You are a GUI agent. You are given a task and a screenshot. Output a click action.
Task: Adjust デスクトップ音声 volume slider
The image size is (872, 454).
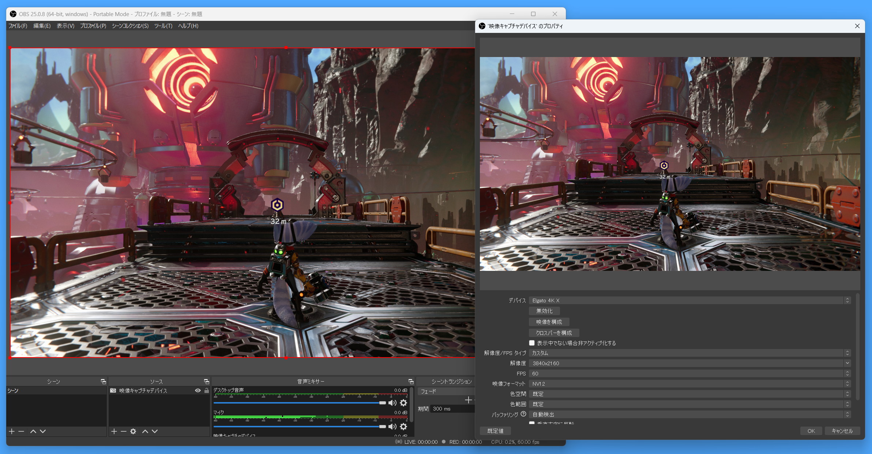click(x=300, y=403)
